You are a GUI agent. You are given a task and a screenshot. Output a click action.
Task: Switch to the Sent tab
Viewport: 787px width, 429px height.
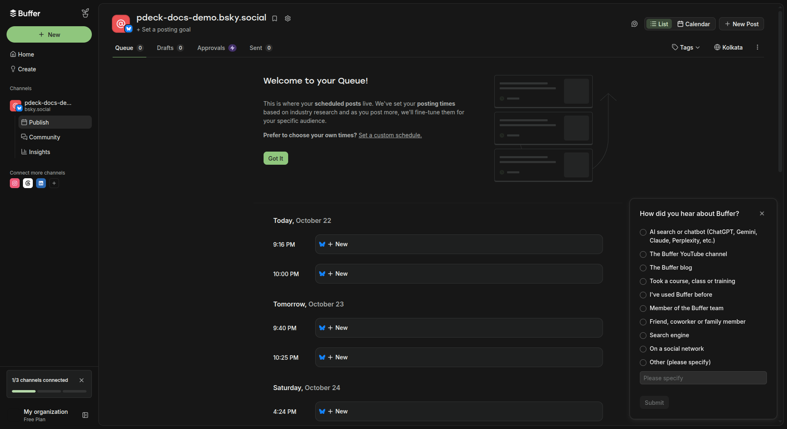(261, 48)
